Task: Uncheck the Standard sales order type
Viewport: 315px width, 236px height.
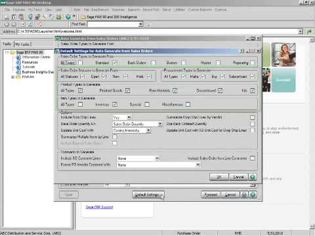Action: tap(114, 63)
